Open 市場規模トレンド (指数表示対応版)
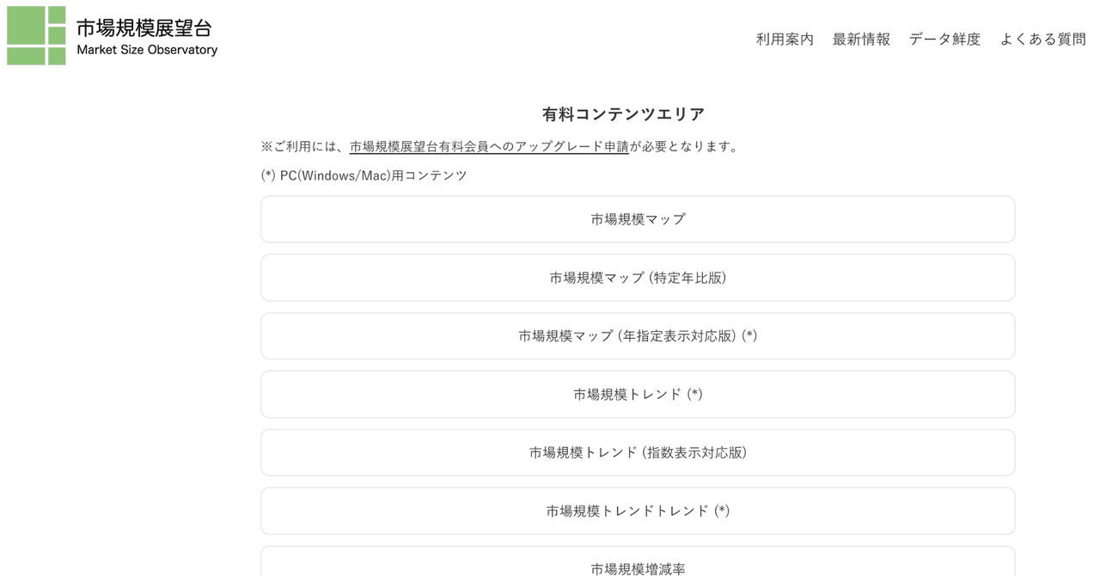Screen dimensions: 1100x576 point(637,452)
